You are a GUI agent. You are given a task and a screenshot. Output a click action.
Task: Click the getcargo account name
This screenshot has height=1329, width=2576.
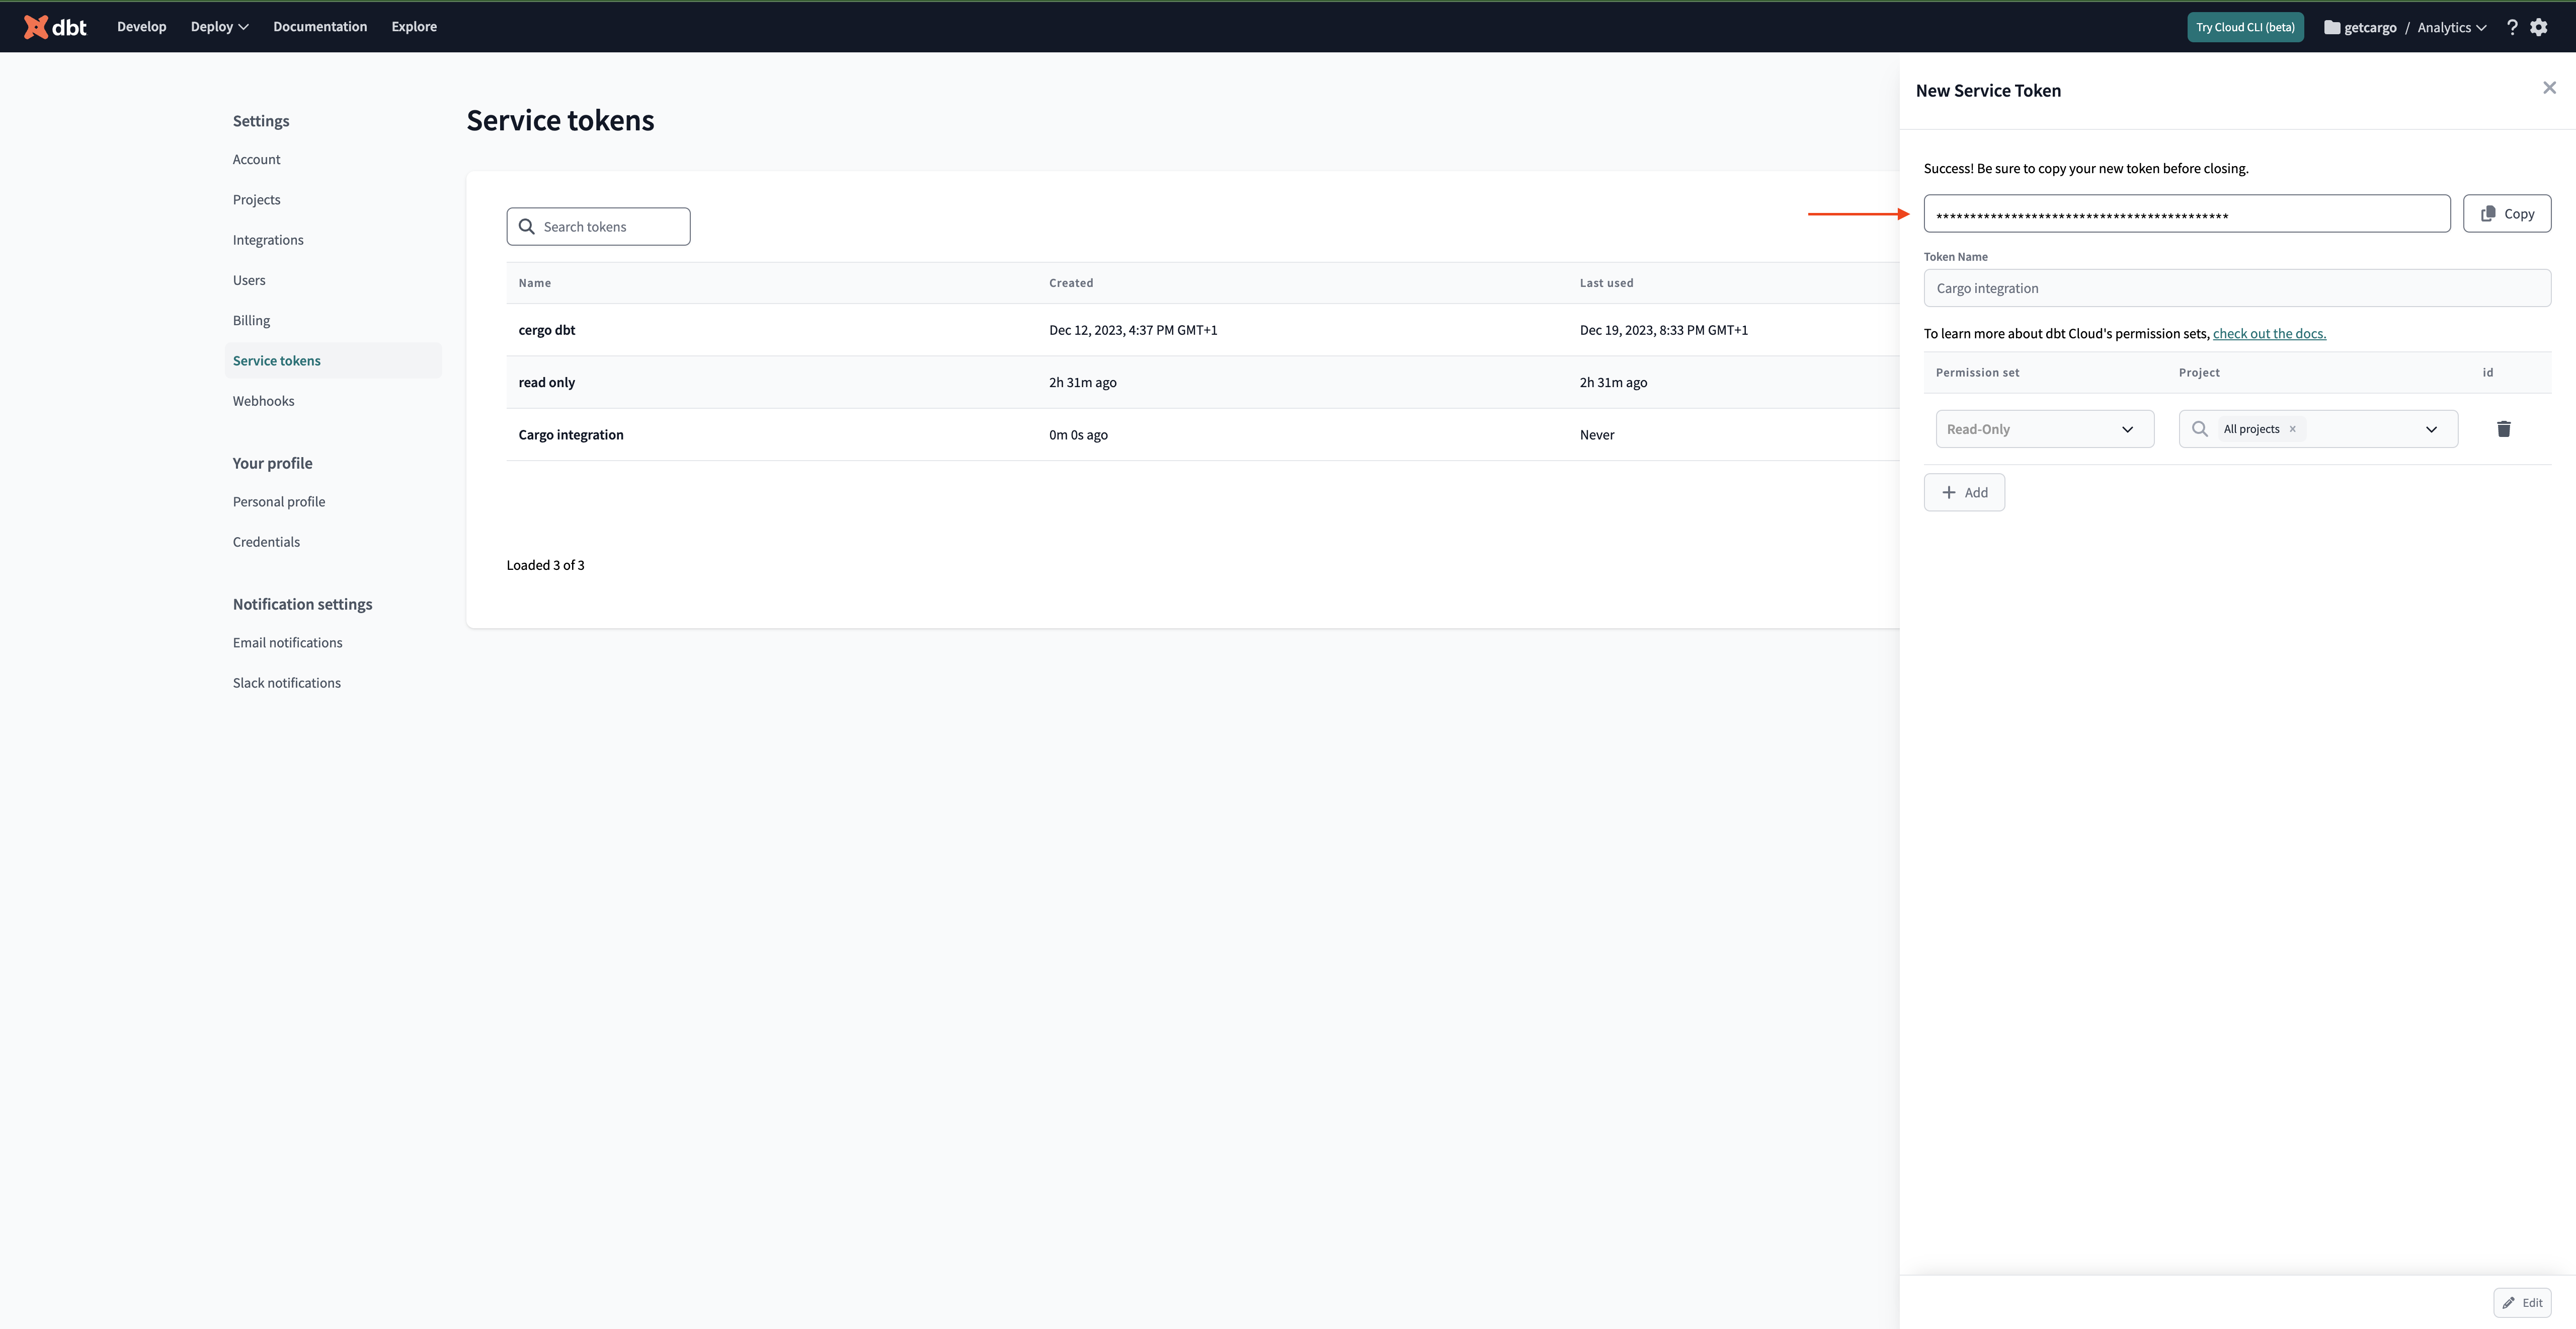point(2370,27)
